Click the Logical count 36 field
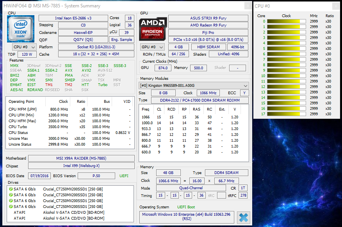The image size is (342, 227). pyautogui.click(x=130, y=25)
